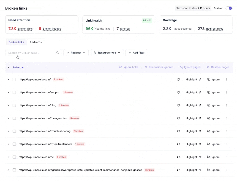
Task: Click the Search by URL input field
Action: (x=30, y=53)
